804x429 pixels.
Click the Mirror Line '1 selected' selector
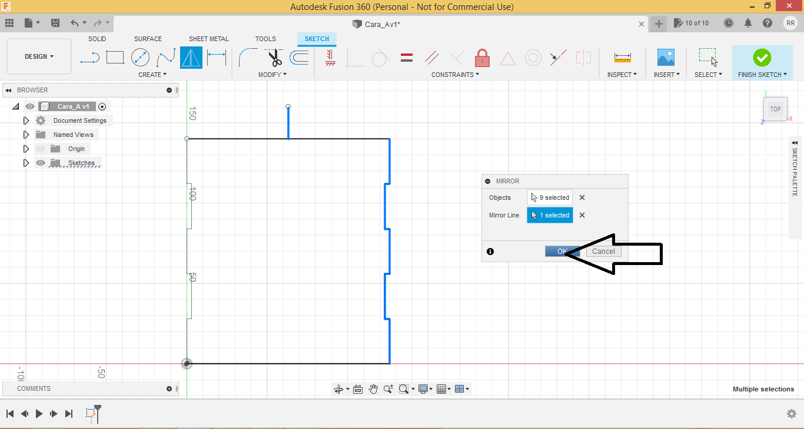coord(550,215)
